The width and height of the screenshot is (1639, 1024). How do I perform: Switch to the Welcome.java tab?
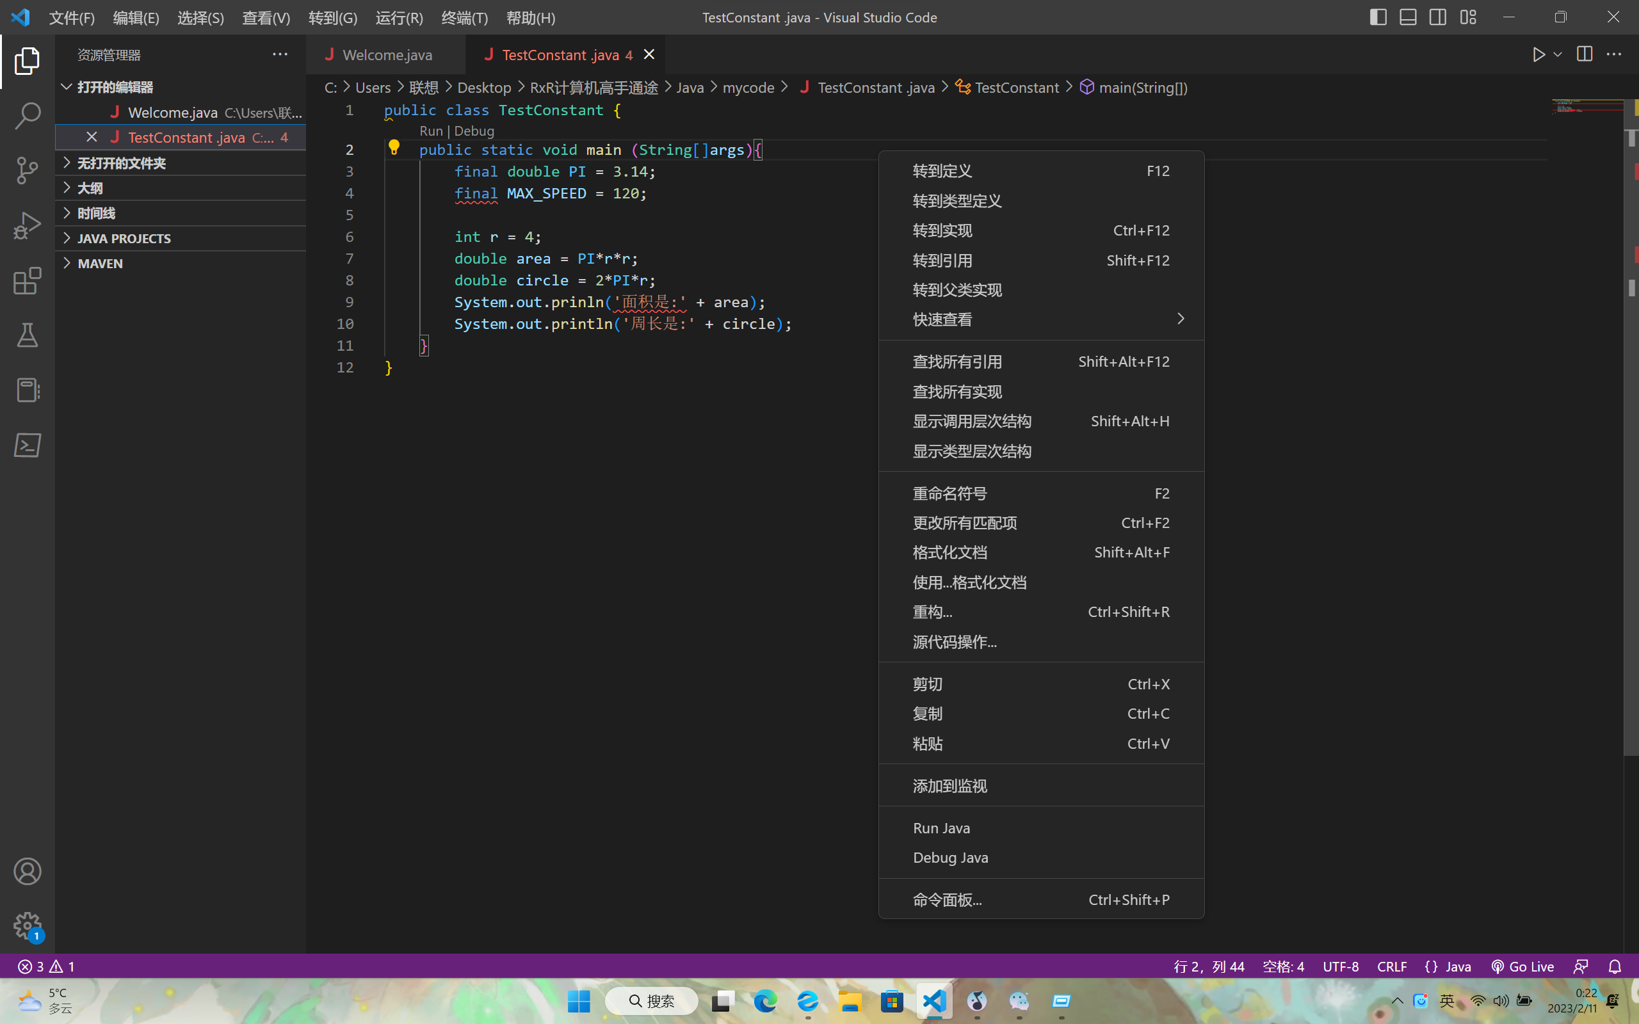point(385,54)
